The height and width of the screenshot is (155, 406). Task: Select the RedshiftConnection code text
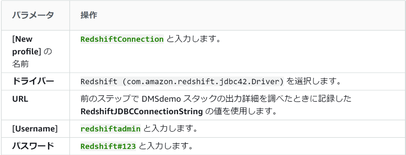(122, 39)
